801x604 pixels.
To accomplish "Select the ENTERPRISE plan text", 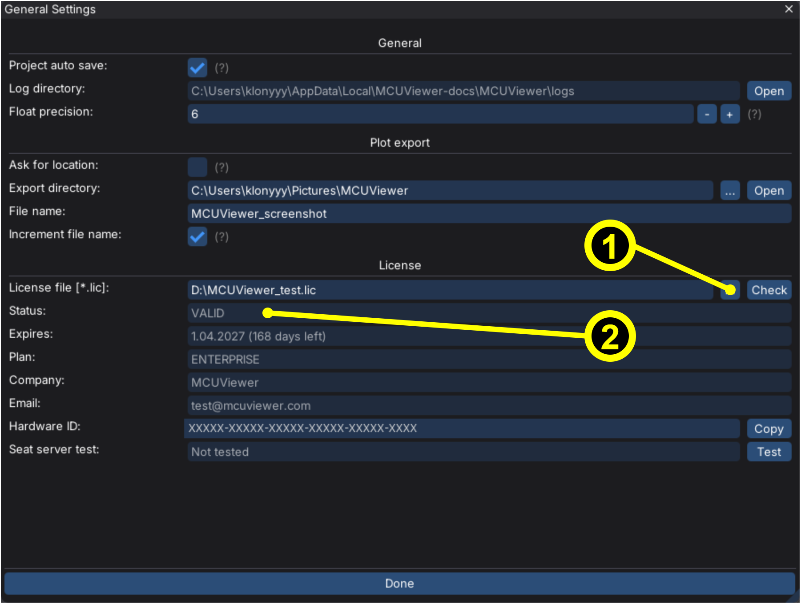I will click(x=225, y=360).
